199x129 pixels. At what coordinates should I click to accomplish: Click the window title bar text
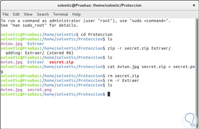coord(99,5)
